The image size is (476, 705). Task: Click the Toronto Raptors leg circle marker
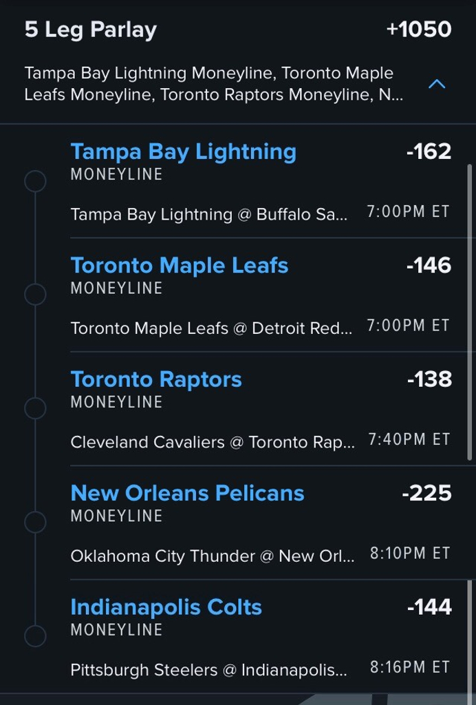[35, 408]
